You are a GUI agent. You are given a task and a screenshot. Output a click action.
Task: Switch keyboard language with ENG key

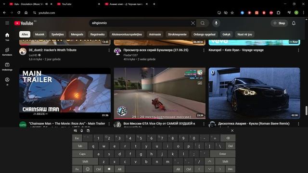[230, 169]
